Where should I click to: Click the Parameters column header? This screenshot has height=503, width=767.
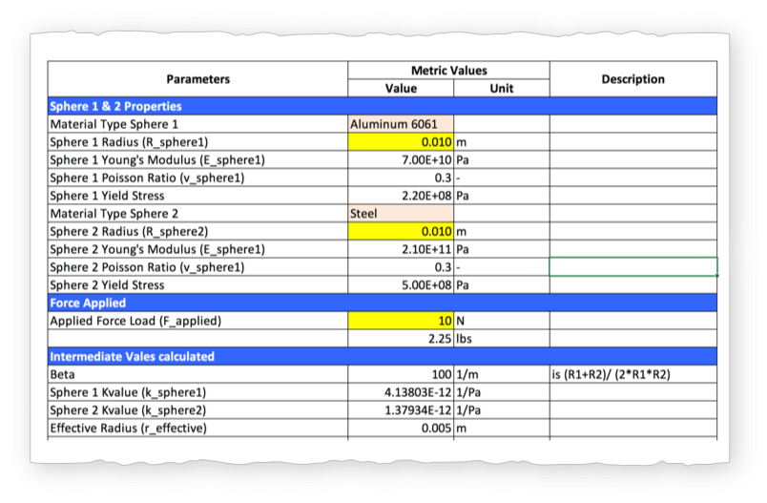(x=197, y=79)
